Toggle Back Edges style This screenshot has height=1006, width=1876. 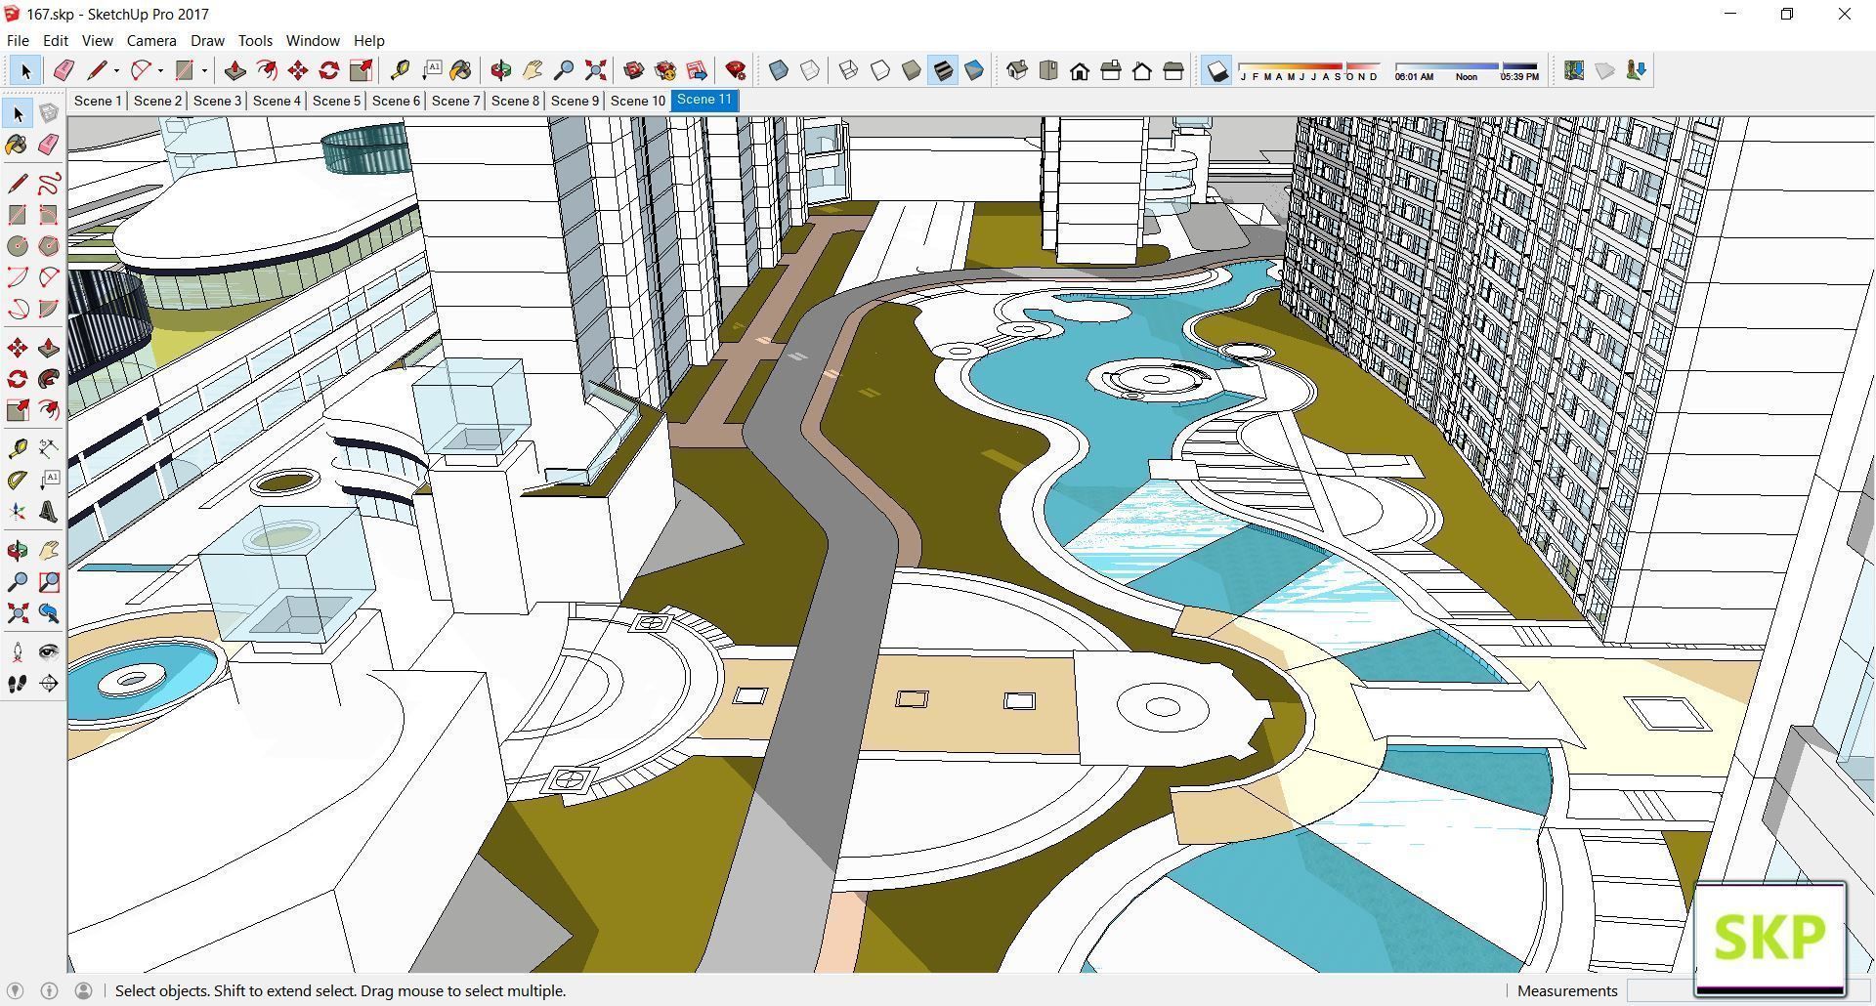(810, 70)
